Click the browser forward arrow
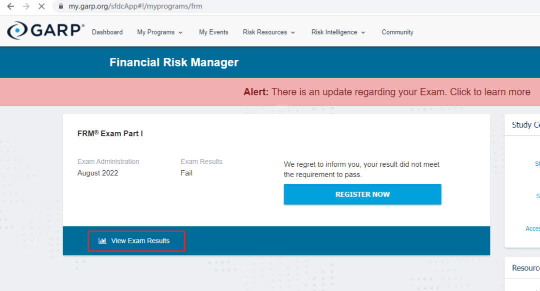Viewport: 540px width, 291px height. (26, 6)
